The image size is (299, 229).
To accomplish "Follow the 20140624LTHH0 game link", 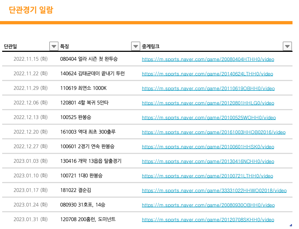I will (207, 74).
